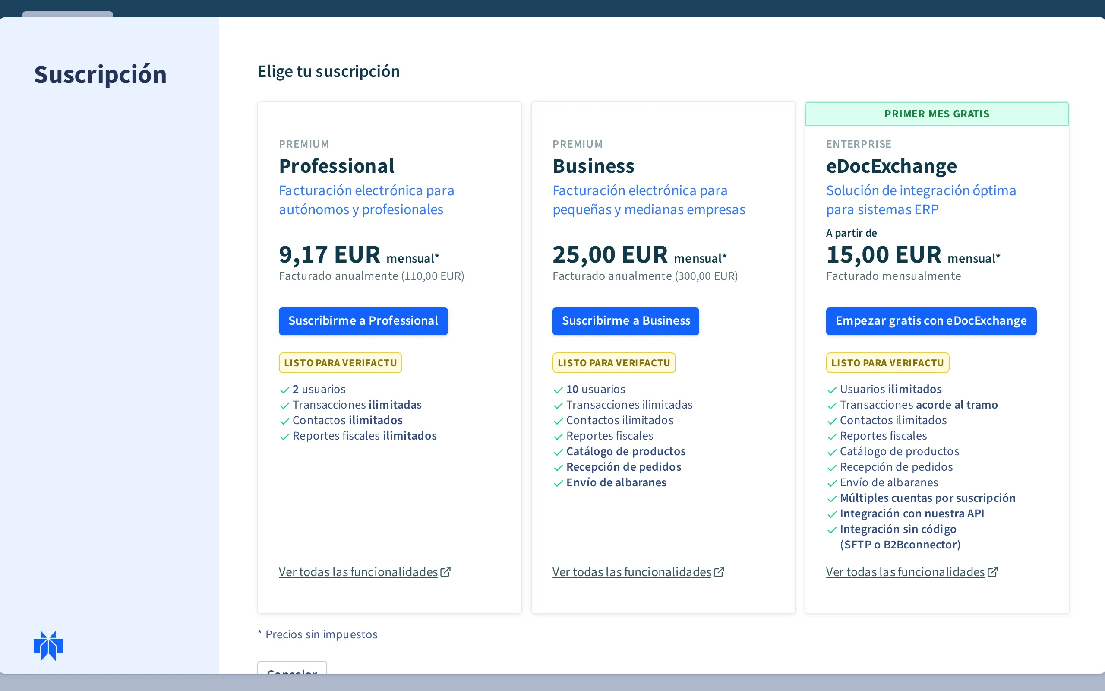Screen dimensions: 1105x691
Task: Open external link icon under Professional plan
Action: point(445,572)
